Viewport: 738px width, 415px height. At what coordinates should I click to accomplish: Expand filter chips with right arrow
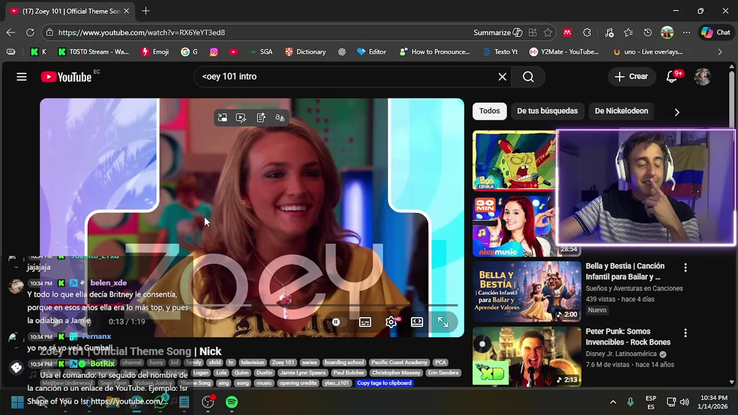677,112
